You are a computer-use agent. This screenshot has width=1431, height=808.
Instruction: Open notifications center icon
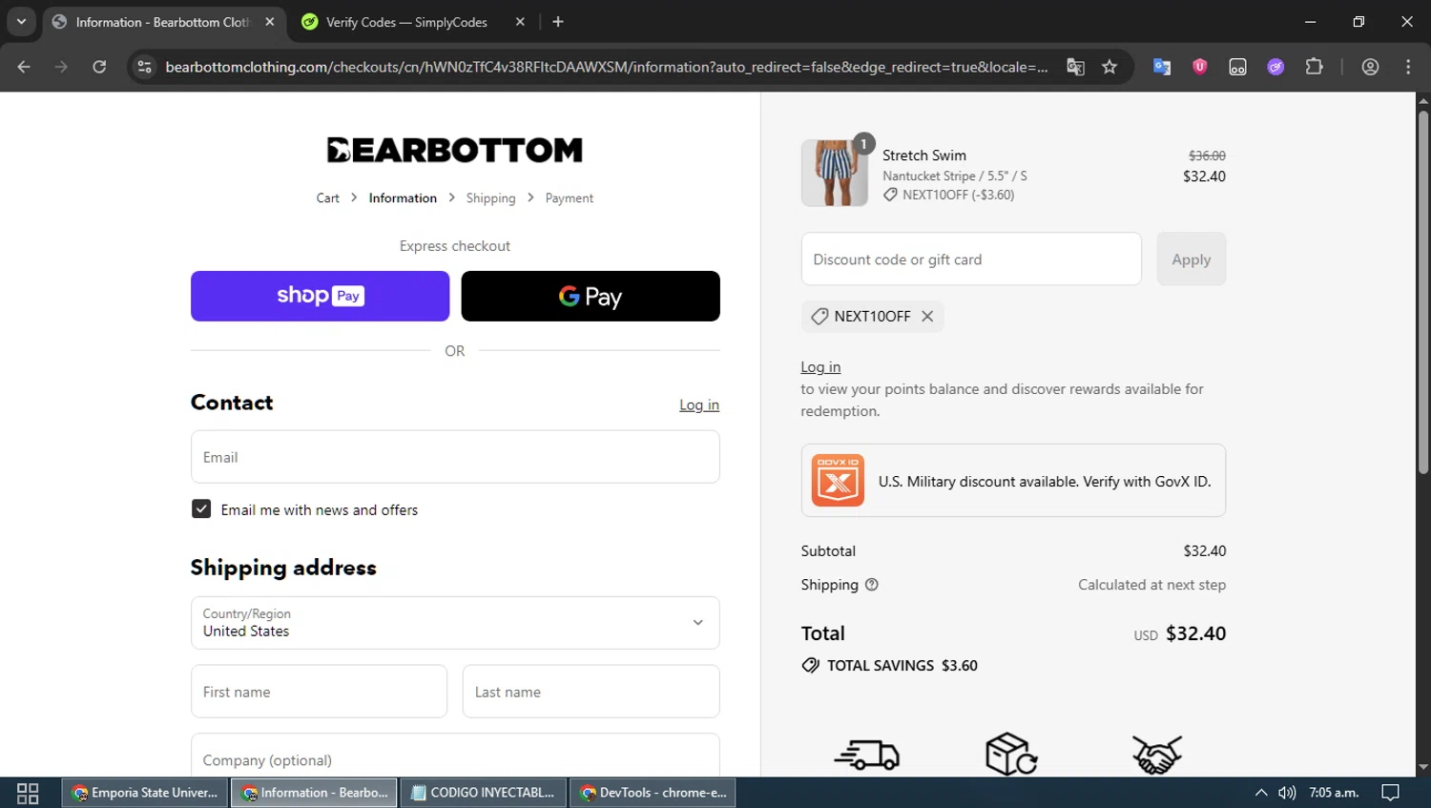[x=1391, y=793]
